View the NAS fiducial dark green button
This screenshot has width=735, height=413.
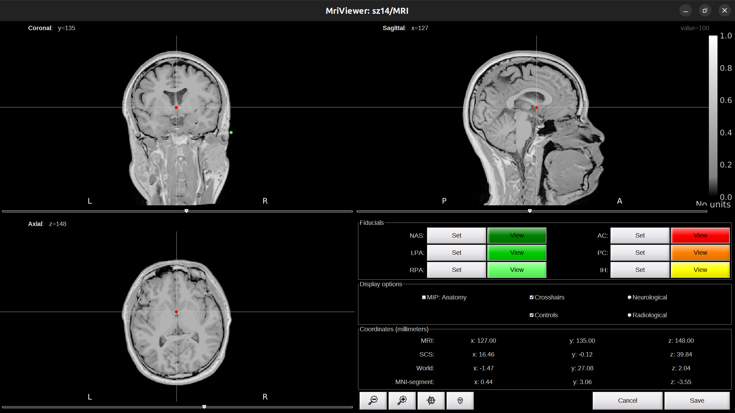(x=517, y=235)
